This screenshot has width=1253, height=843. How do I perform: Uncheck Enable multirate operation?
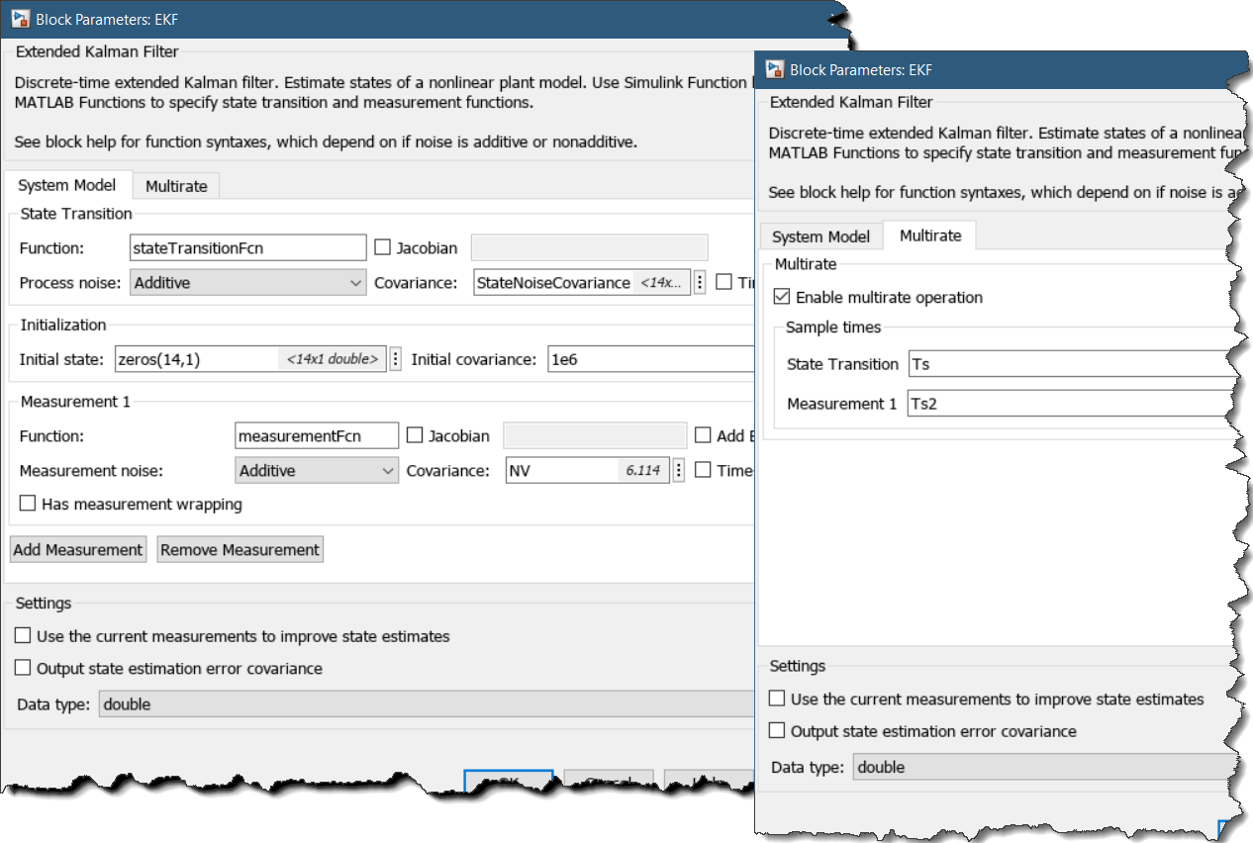[x=783, y=297]
